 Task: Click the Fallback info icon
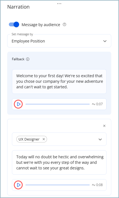pos(28,59)
